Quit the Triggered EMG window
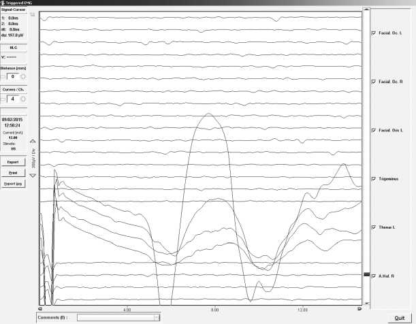 click(399, 318)
